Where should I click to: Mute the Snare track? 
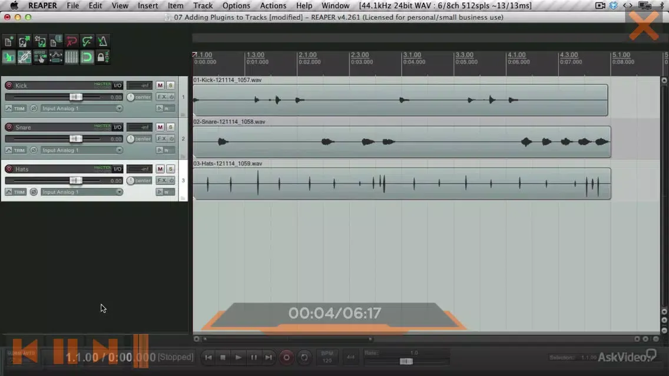[160, 127]
